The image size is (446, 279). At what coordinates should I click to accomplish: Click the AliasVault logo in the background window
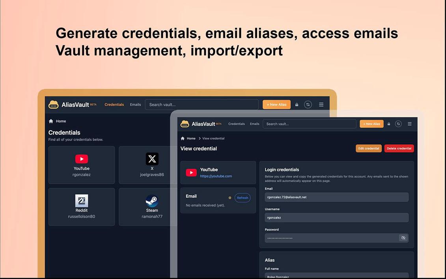click(x=53, y=104)
